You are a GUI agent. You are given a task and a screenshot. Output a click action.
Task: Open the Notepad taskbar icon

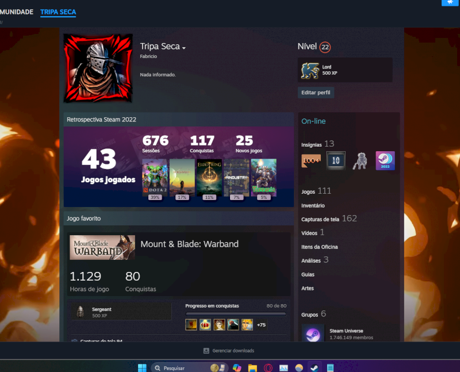(x=330, y=368)
